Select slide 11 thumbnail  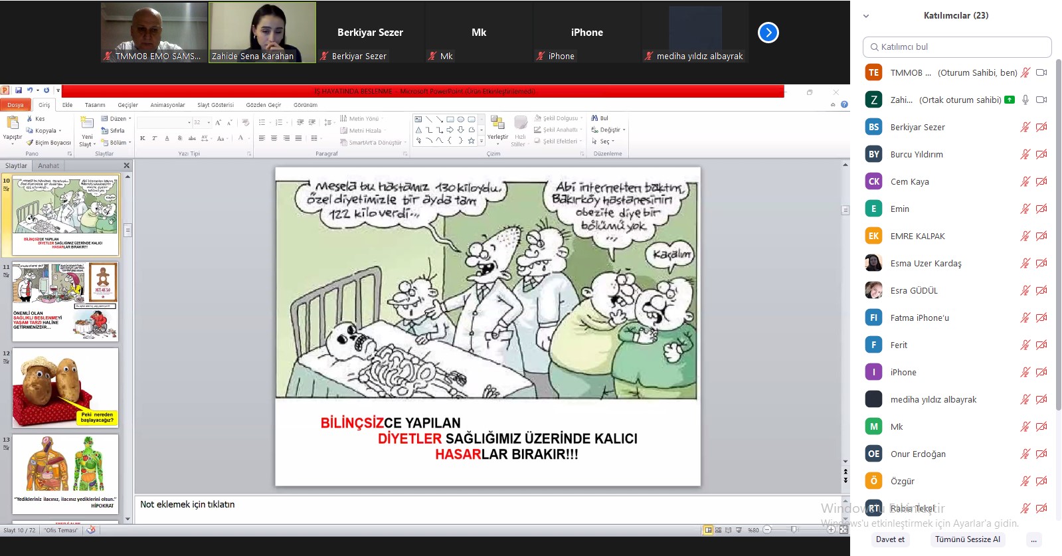point(65,302)
